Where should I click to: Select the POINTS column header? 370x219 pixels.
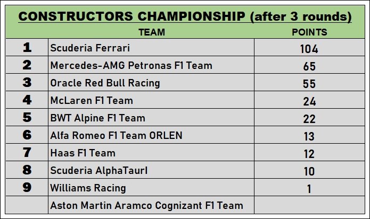click(309, 32)
